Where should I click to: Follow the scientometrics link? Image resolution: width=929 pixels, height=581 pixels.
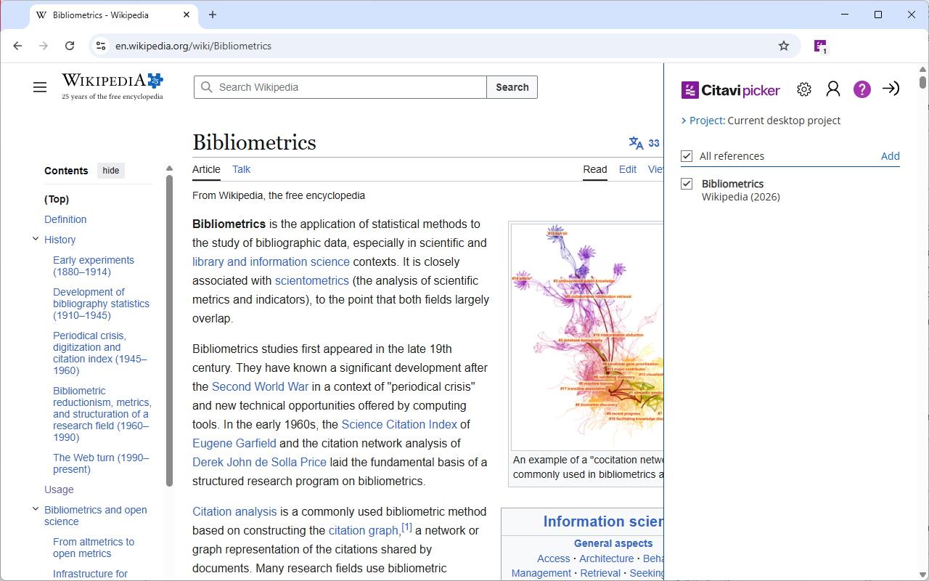(x=312, y=280)
